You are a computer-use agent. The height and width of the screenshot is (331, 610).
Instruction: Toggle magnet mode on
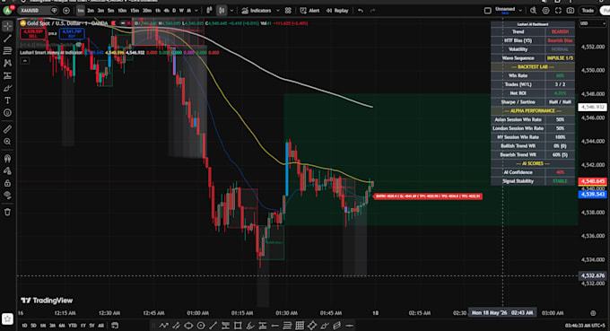point(7,158)
